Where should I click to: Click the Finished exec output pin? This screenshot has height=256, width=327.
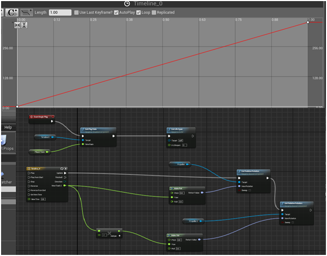(65, 177)
